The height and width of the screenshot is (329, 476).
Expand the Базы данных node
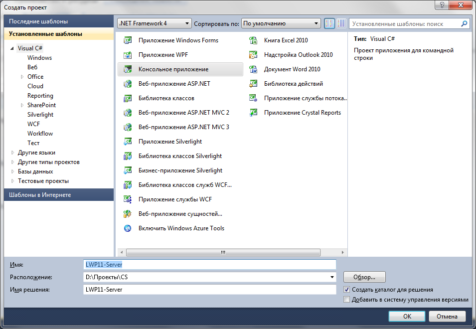[x=12, y=171]
